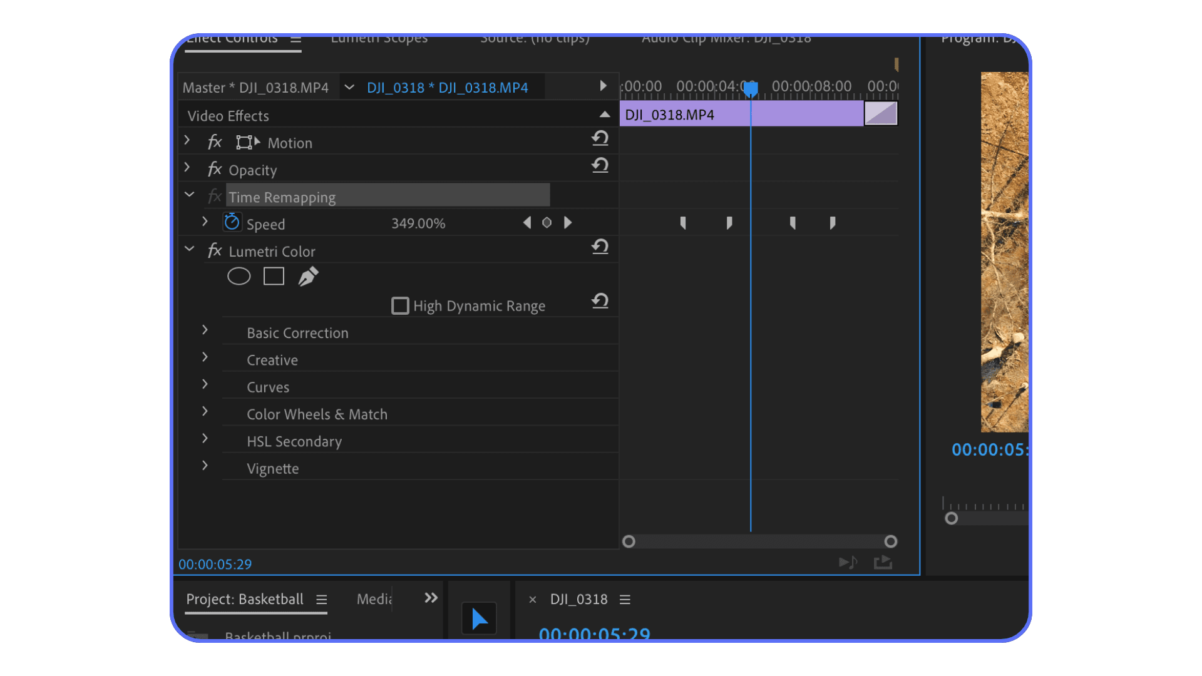Bypass the Opacity effect via its fx badge
Screen dimensions: 1202x676
pyautogui.click(x=214, y=168)
